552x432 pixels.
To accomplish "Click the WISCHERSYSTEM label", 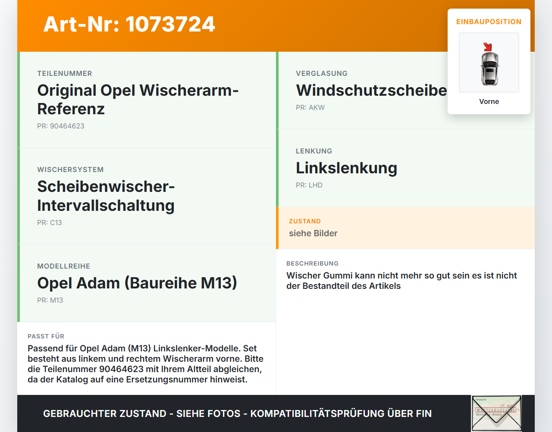I will tap(70, 169).
